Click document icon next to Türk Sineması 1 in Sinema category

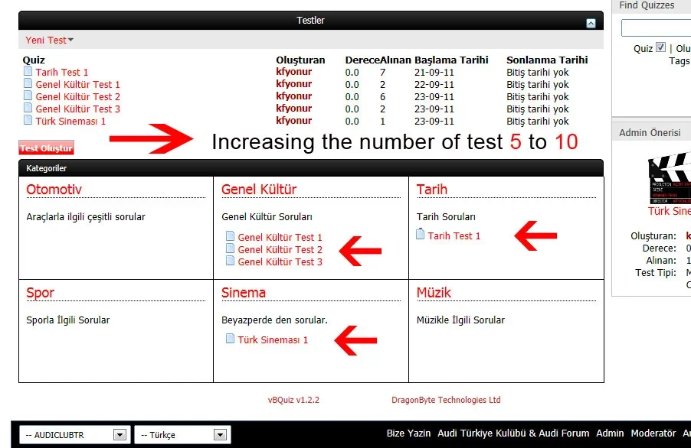pyautogui.click(x=230, y=339)
